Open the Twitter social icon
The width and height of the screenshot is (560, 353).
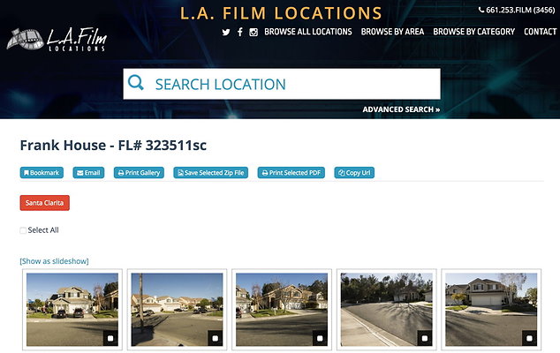coord(226,32)
